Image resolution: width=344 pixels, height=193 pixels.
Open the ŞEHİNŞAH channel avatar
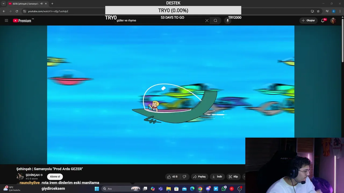(20, 176)
